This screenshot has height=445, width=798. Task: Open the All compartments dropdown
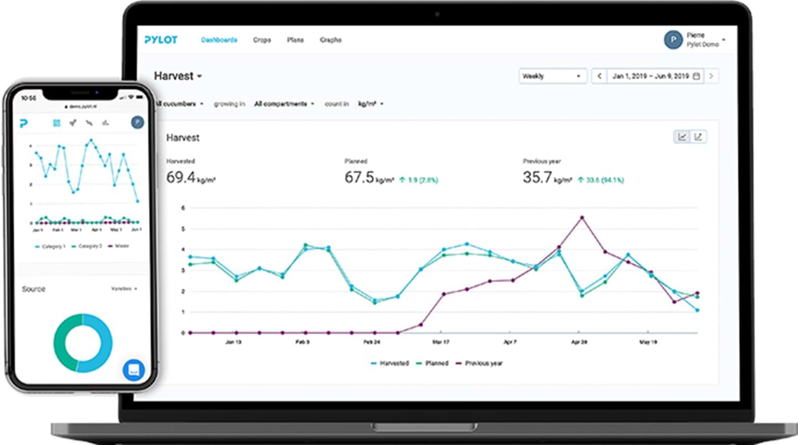coord(284,104)
